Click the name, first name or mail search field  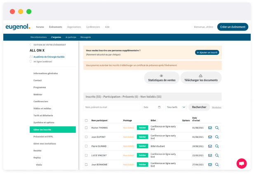click(x=112, y=107)
